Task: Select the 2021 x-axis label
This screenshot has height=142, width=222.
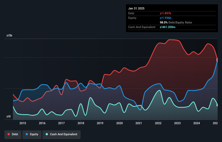Action: coord(139,123)
